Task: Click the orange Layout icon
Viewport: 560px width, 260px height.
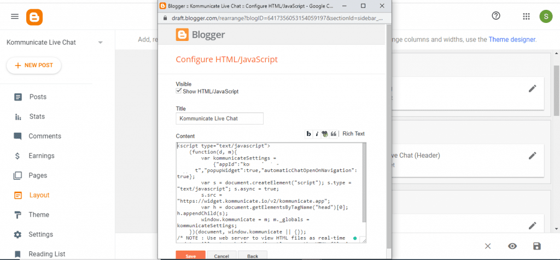Action: click(17, 196)
